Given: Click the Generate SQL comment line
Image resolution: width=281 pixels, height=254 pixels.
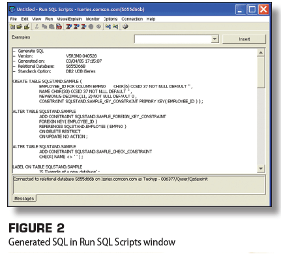Looking at the screenshot, I should (28, 51).
